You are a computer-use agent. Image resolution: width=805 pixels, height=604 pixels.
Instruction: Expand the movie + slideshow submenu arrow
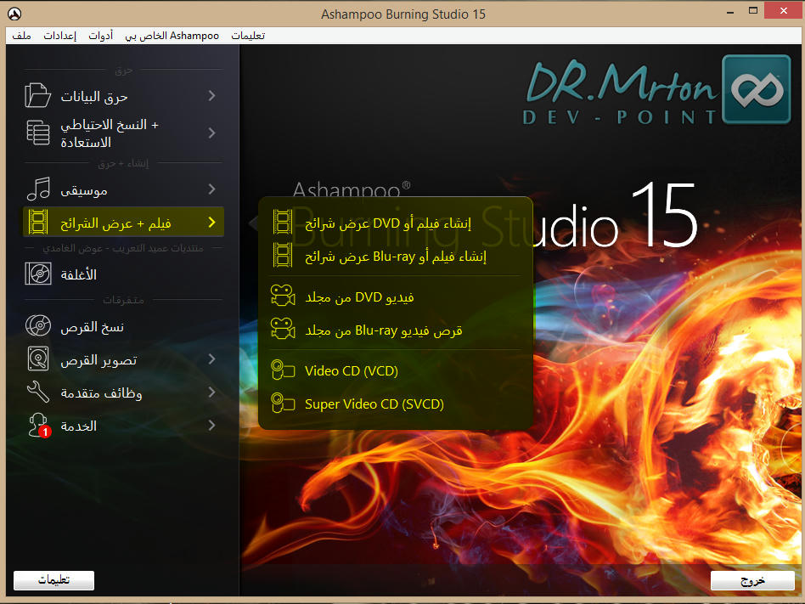pyautogui.click(x=211, y=222)
